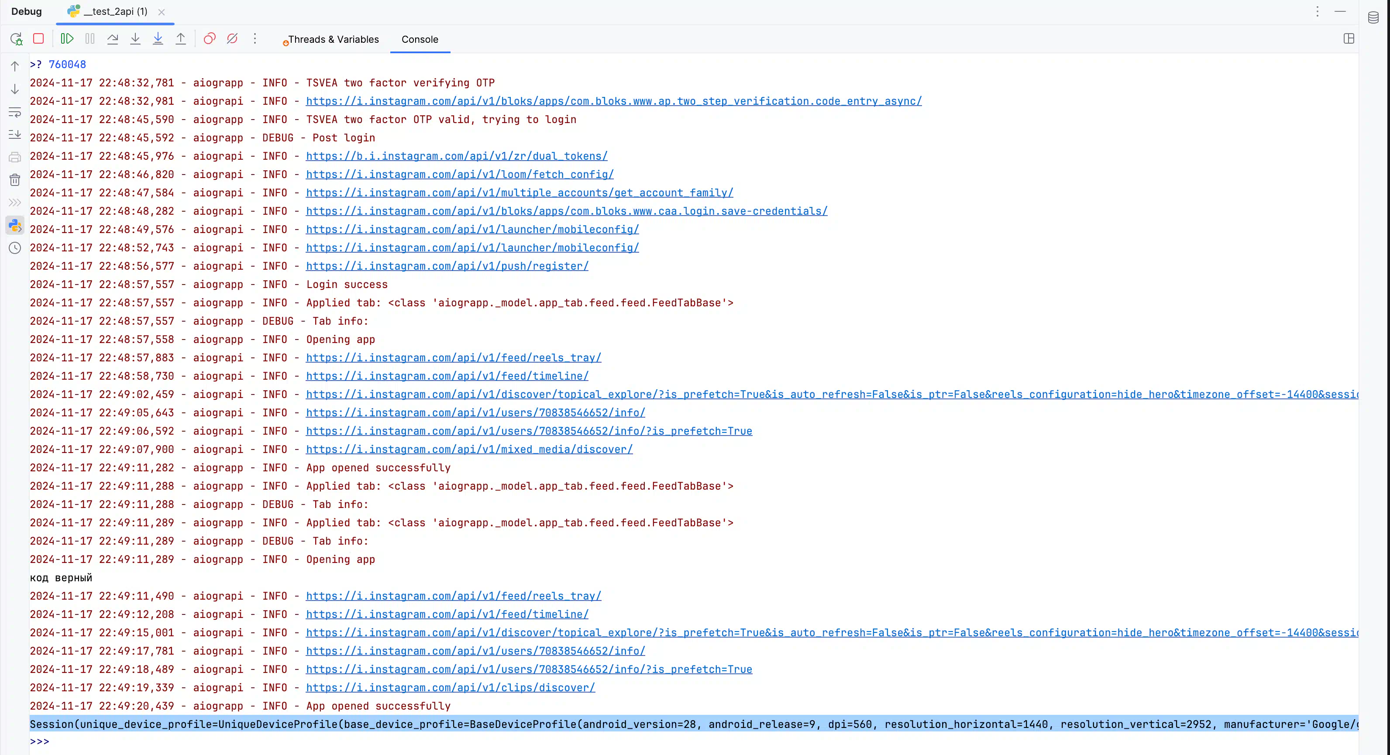Step into my code only
The image size is (1390, 755).
click(x=158, y=38)
